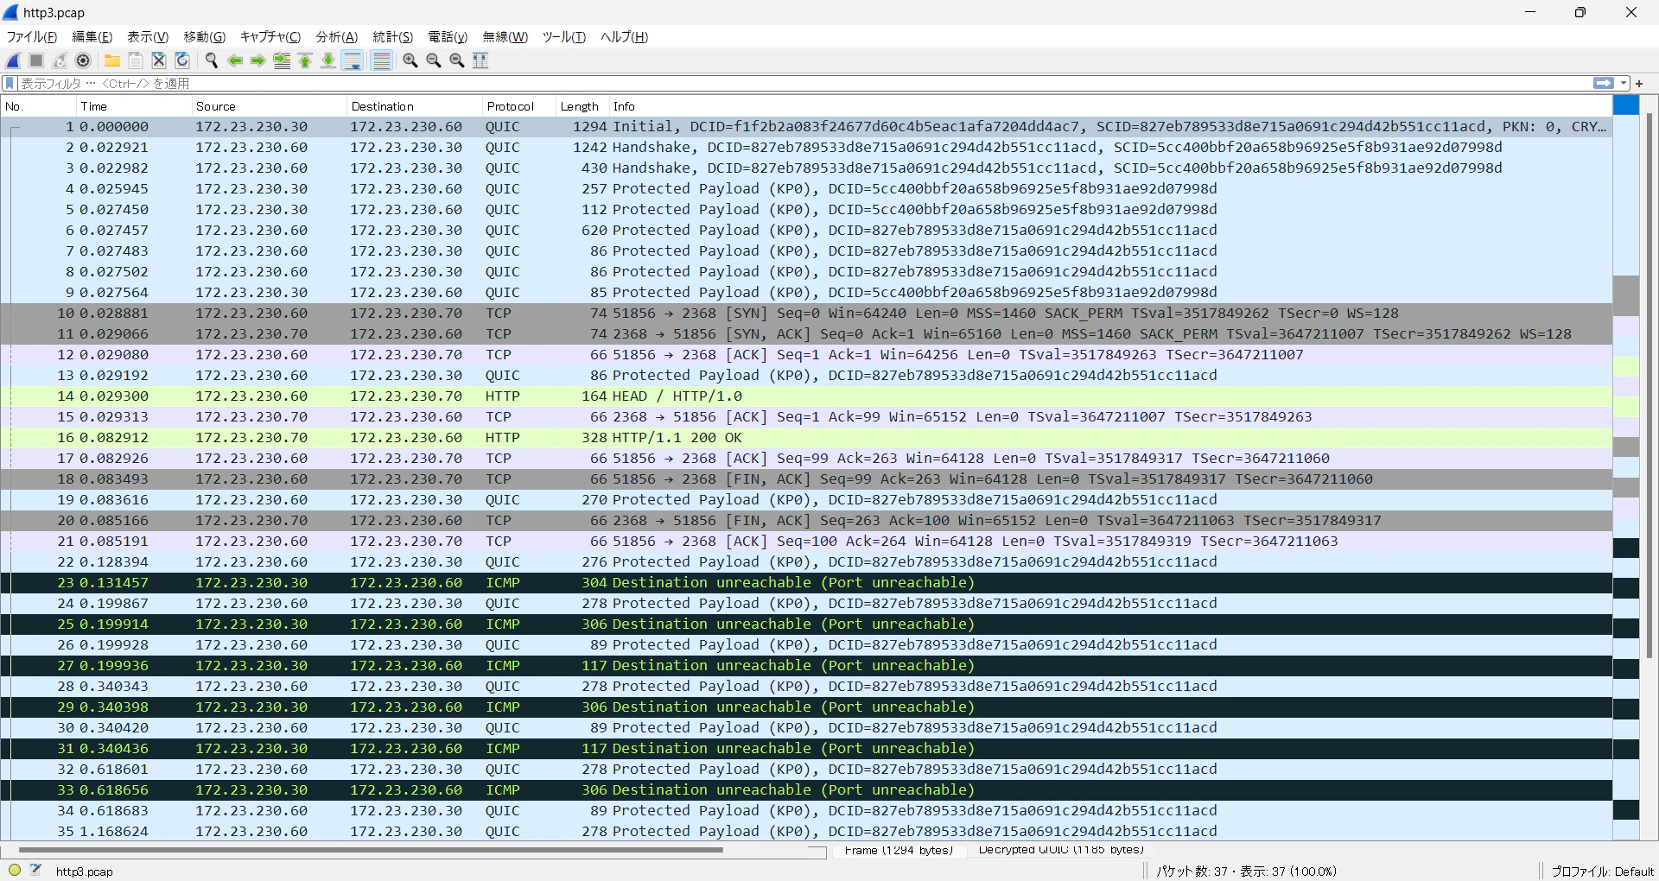Image resolution: width=1659 pixels, height=881 pixels.
Task: Click the packet list vertical scrollbar
Action: 1649,384
